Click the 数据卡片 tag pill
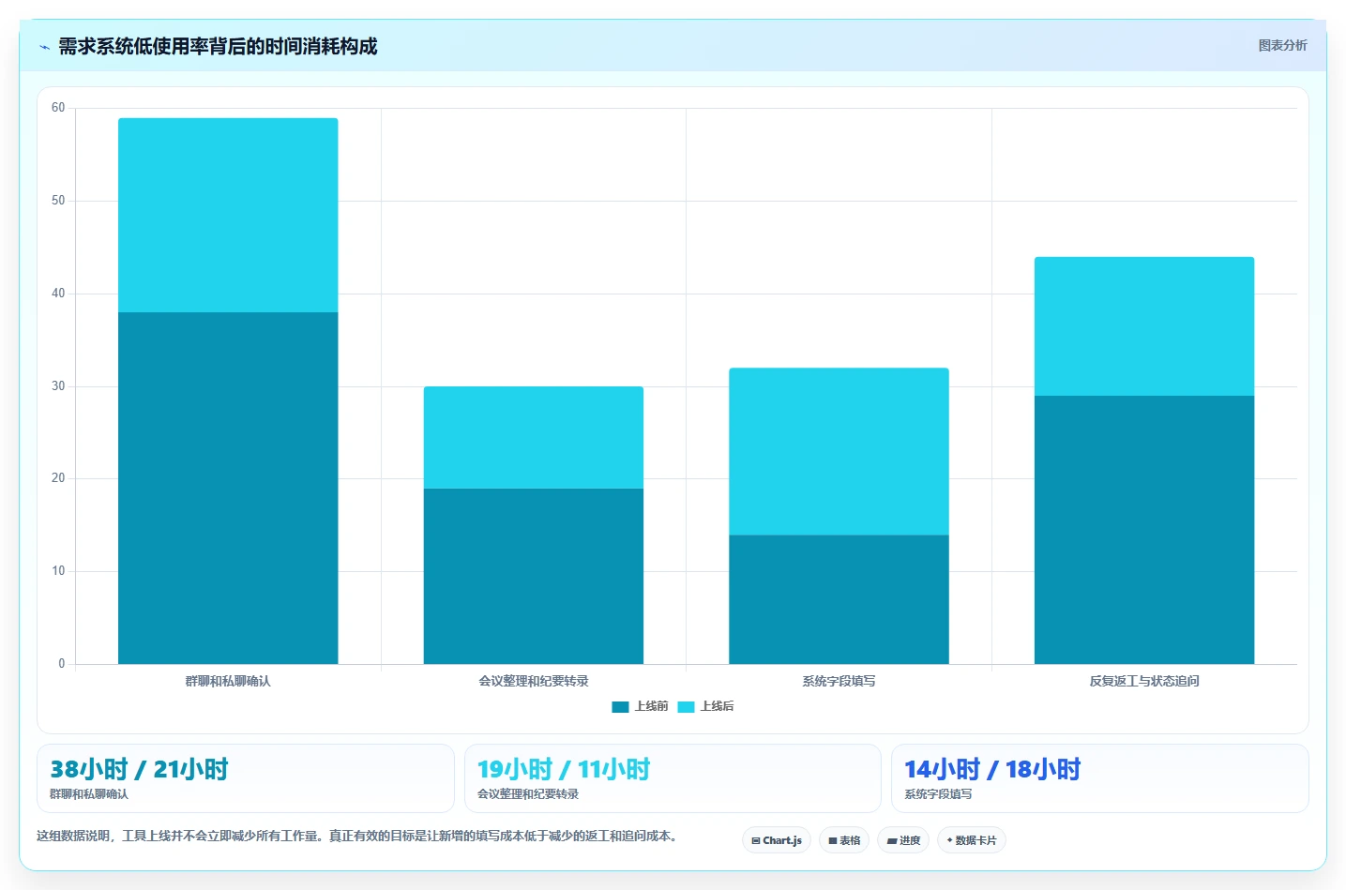 (x=972, y=840)
